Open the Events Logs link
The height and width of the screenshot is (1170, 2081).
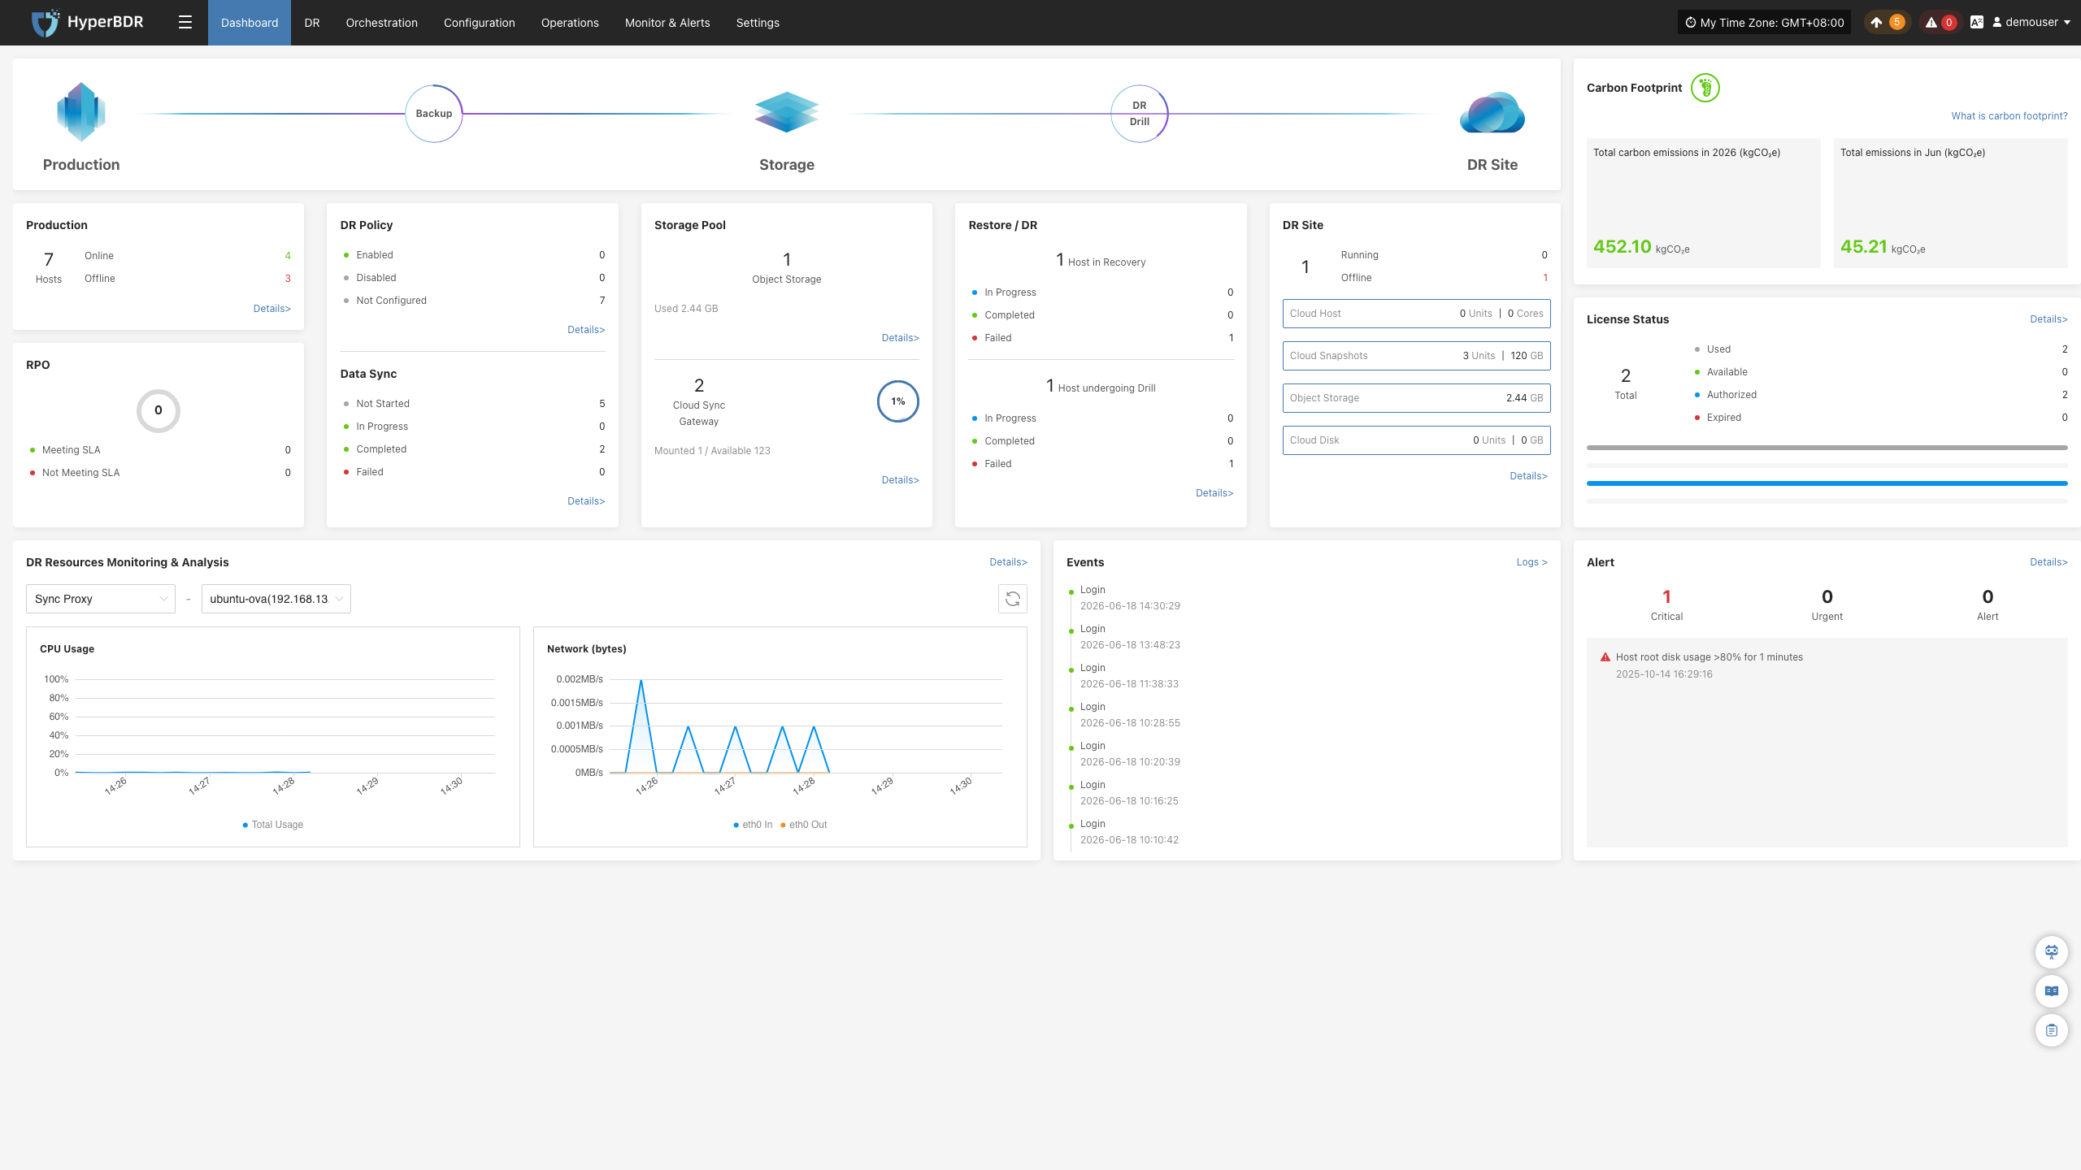pyautogui.click(x=1531, y=562)
